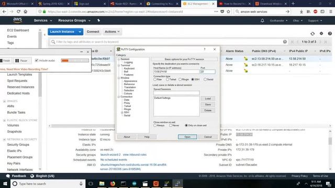Screen dimensions: 335x188
Task: Open page actions three-dot menu
Action: pos(216,11)
